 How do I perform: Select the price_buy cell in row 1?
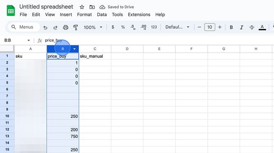click(63, 56)
